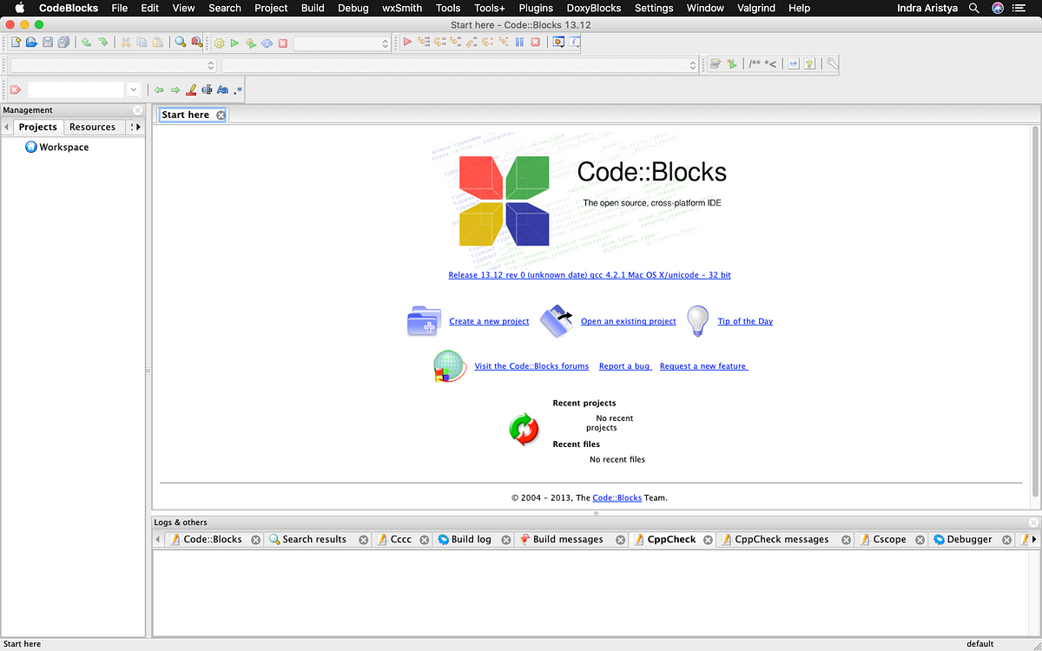Click the Build gear icon
This screenshot has width=1042, height=651.
point(219,43)
